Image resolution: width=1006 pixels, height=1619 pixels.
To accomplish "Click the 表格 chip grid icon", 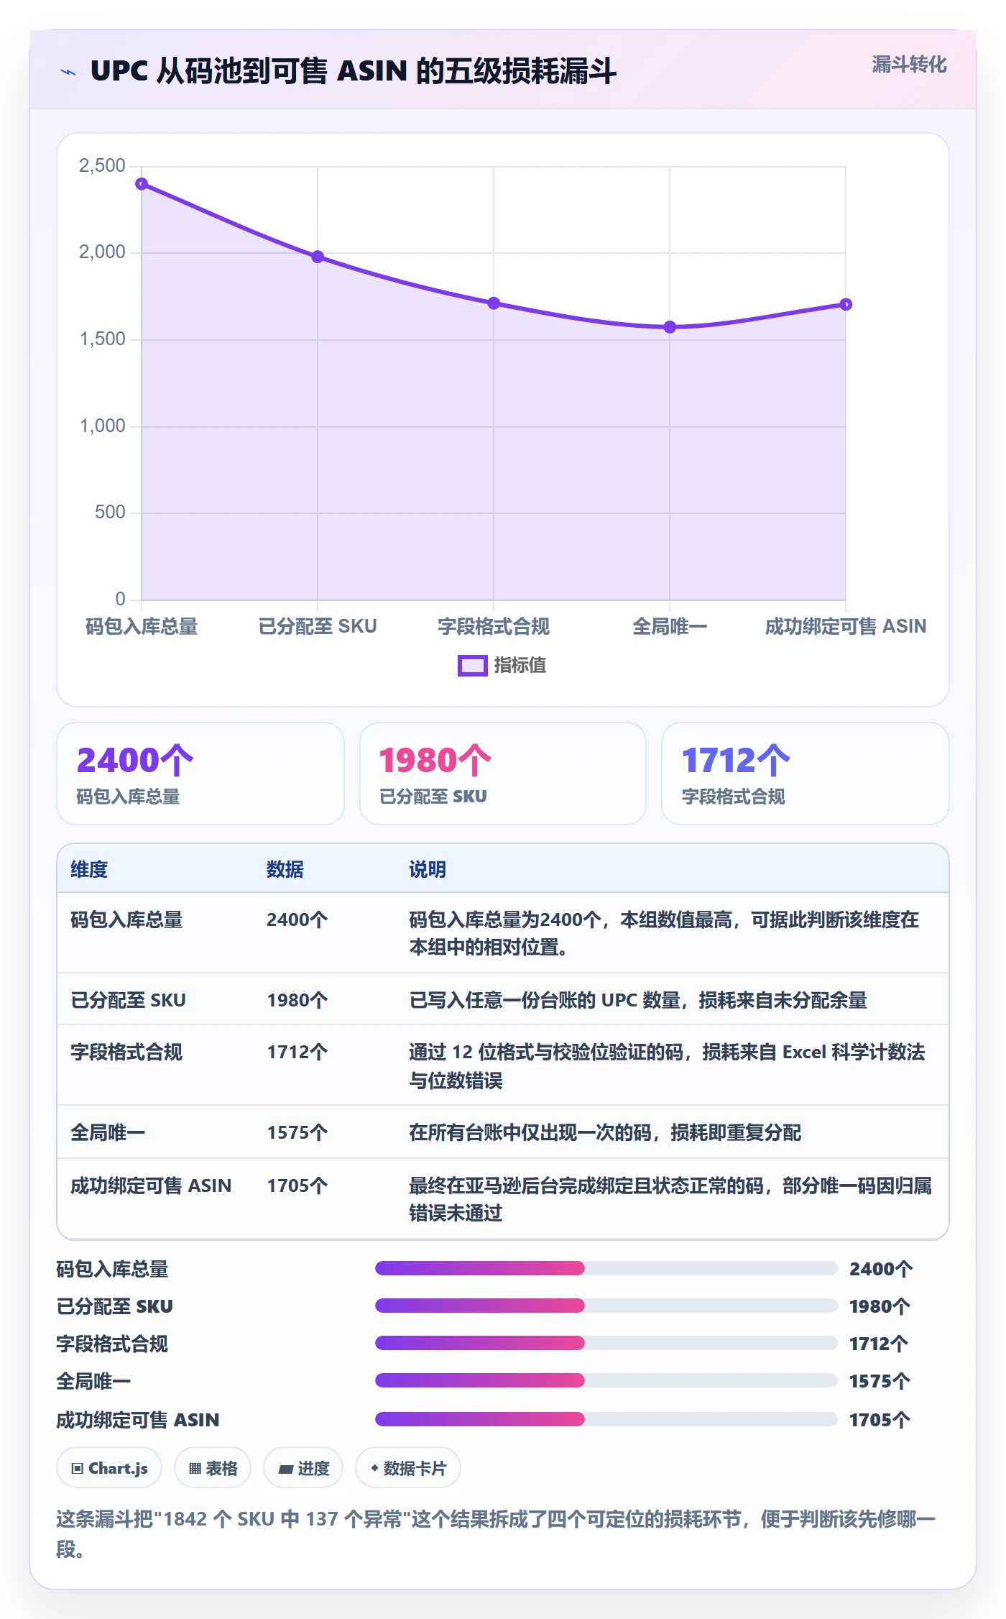I will tap(195, 1469).
